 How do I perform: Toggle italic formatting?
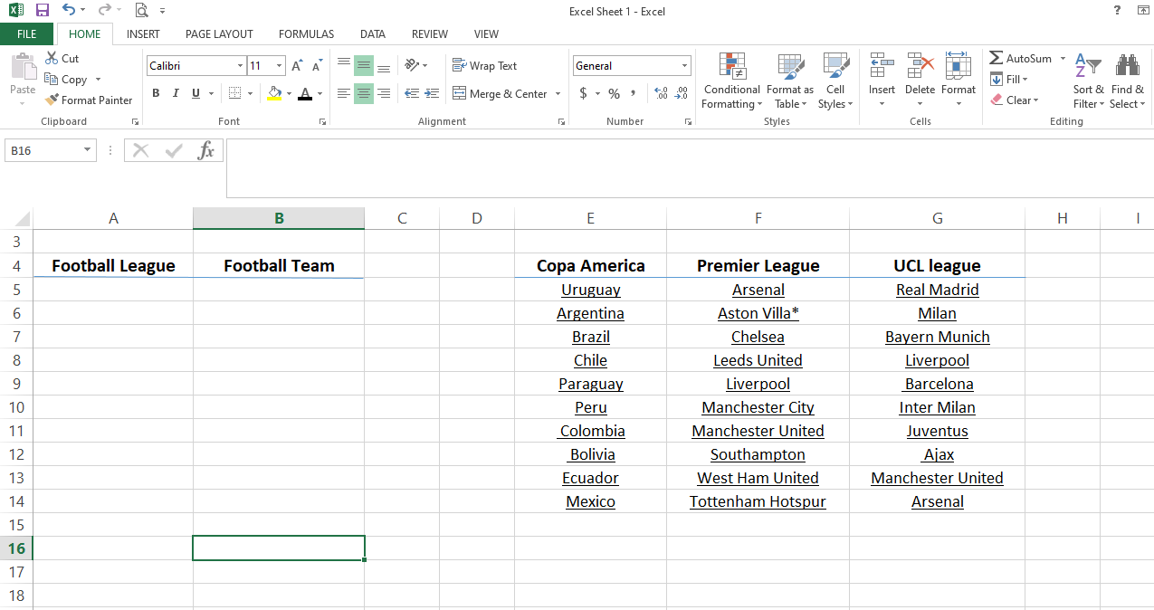[x=175, y=92]
